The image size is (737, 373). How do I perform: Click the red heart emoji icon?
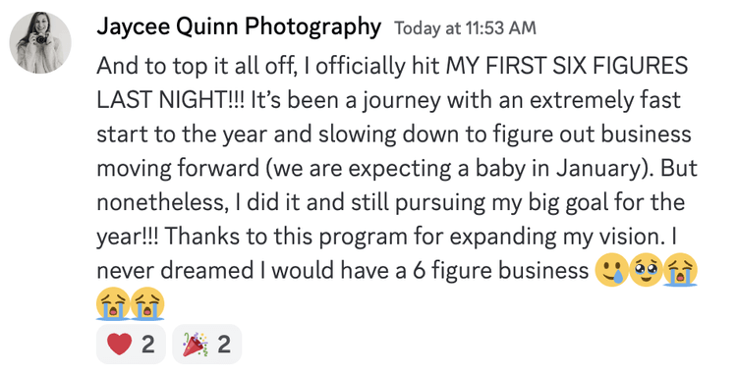[119, 345]
